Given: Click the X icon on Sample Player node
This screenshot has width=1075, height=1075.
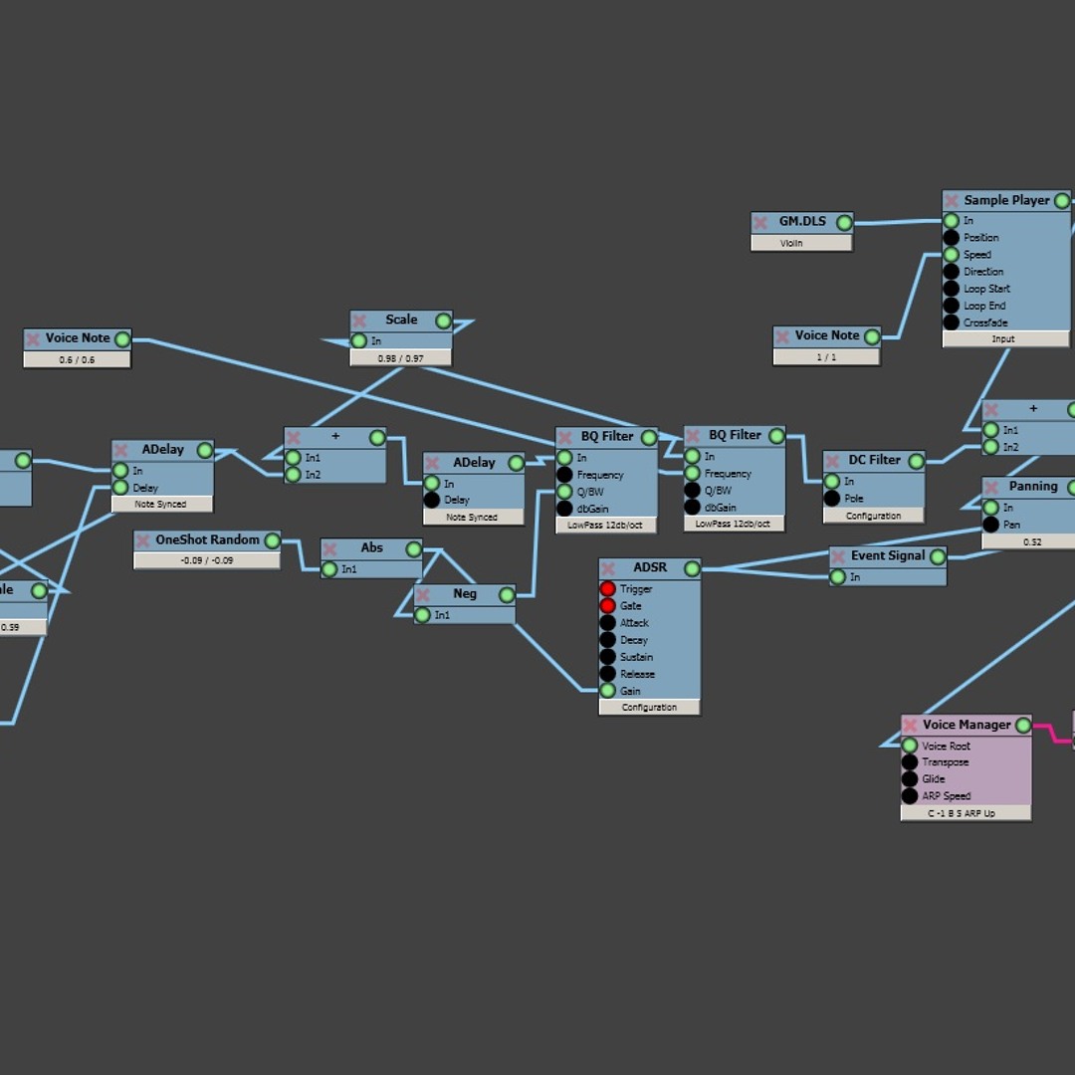Looking at the screenshot, I should tap(953, 201).
